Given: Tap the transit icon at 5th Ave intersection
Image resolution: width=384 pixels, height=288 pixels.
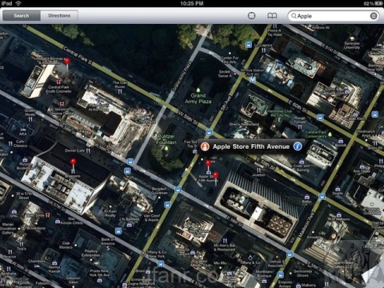Looking at the screenshot, I should pos(209,132).
